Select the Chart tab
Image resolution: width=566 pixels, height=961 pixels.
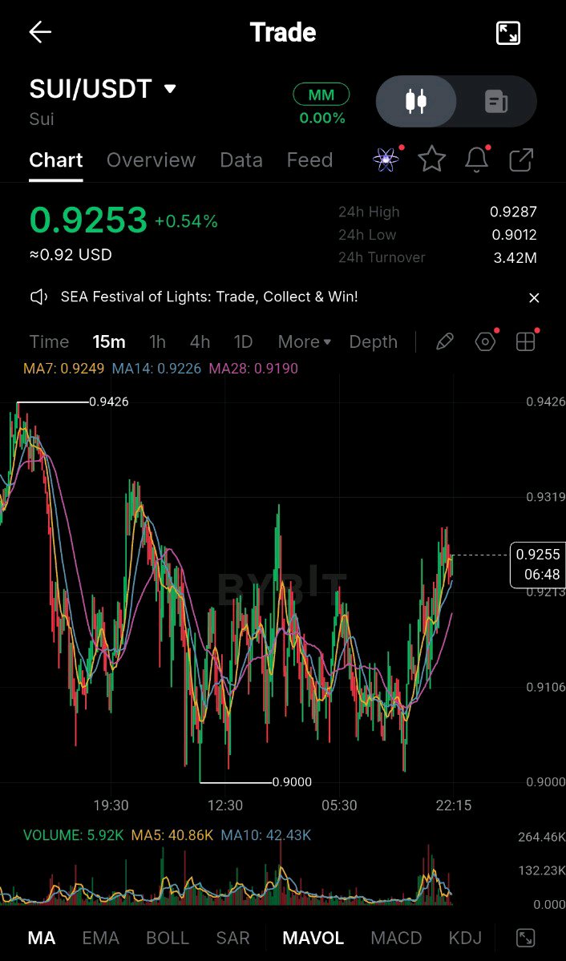tap(56, 160)
